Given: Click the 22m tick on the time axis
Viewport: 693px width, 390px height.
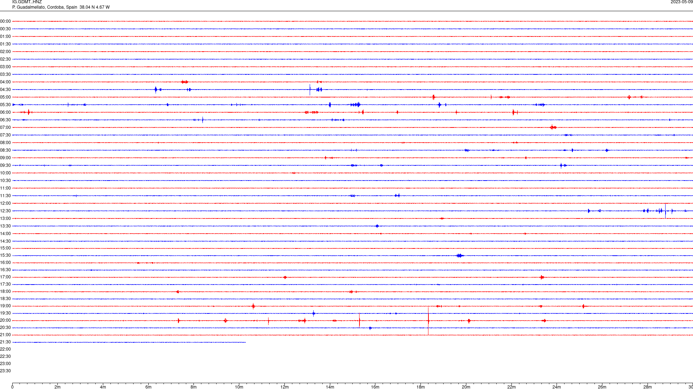Looking at the screenshot, I should click(x=511, y=387).
